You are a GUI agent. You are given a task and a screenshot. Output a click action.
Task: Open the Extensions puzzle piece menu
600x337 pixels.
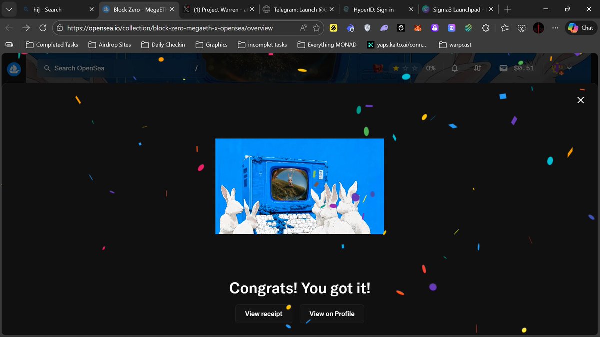485,28
